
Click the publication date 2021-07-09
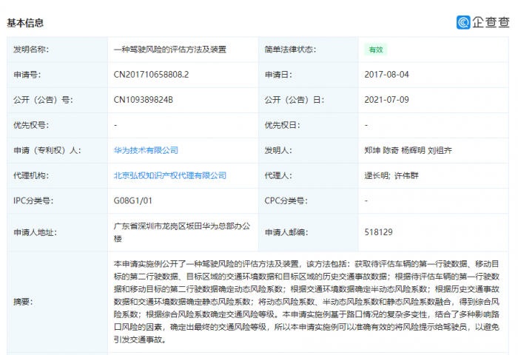pyautogui.click(x=386, y=100)
